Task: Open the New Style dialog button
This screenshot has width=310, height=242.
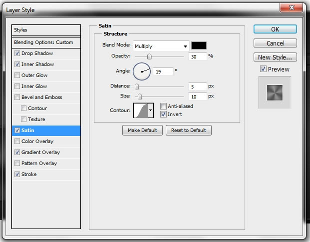Action: coord(275,57)
